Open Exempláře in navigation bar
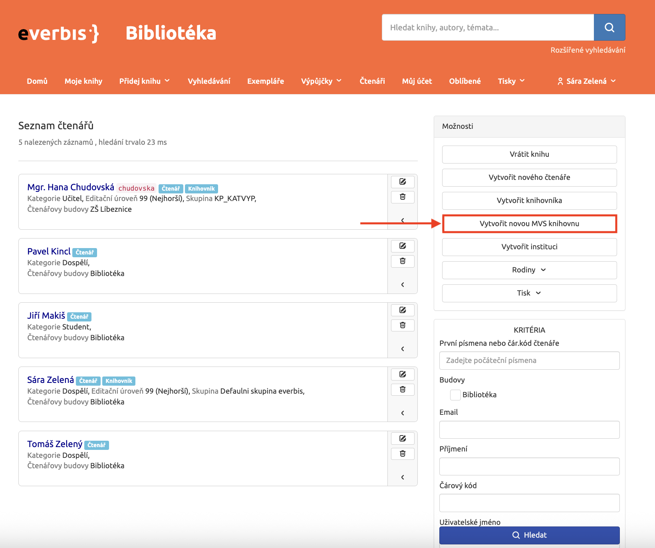Screen dimensions: 655x548 266,81
